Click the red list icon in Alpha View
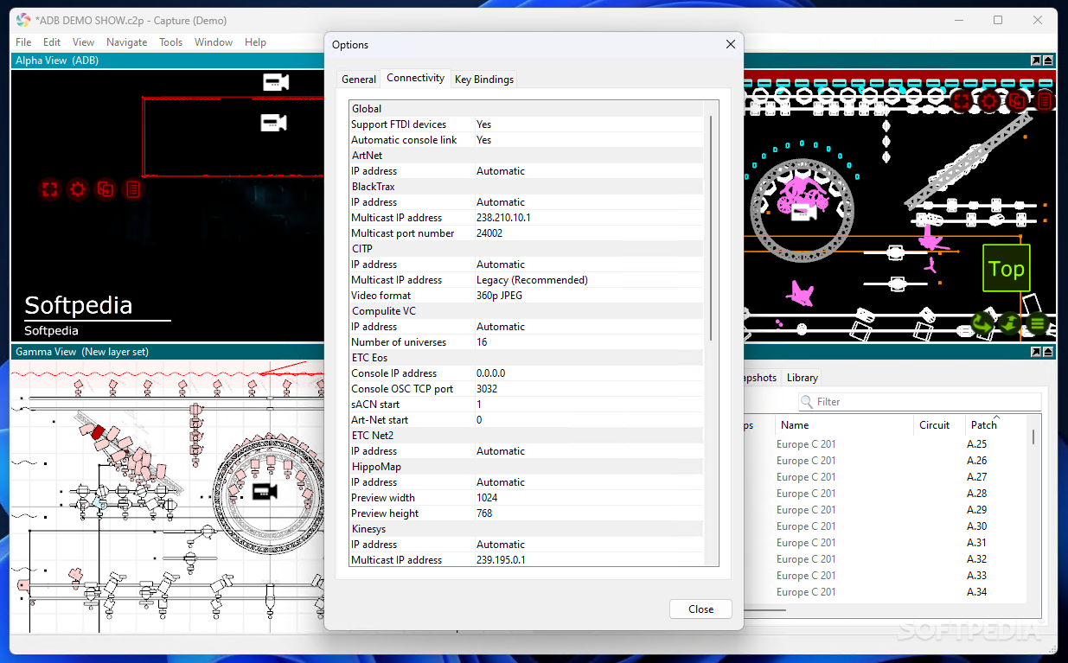Viewport: 1068px width, 663px height. coord(133,188)
